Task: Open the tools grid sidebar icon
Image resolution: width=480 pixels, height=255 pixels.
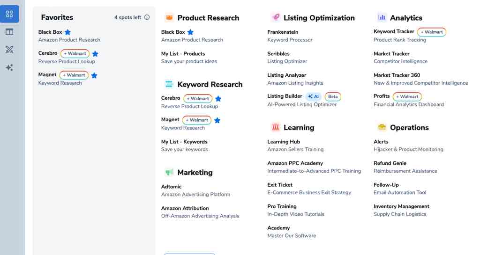Action: click(x=9, y=14)
